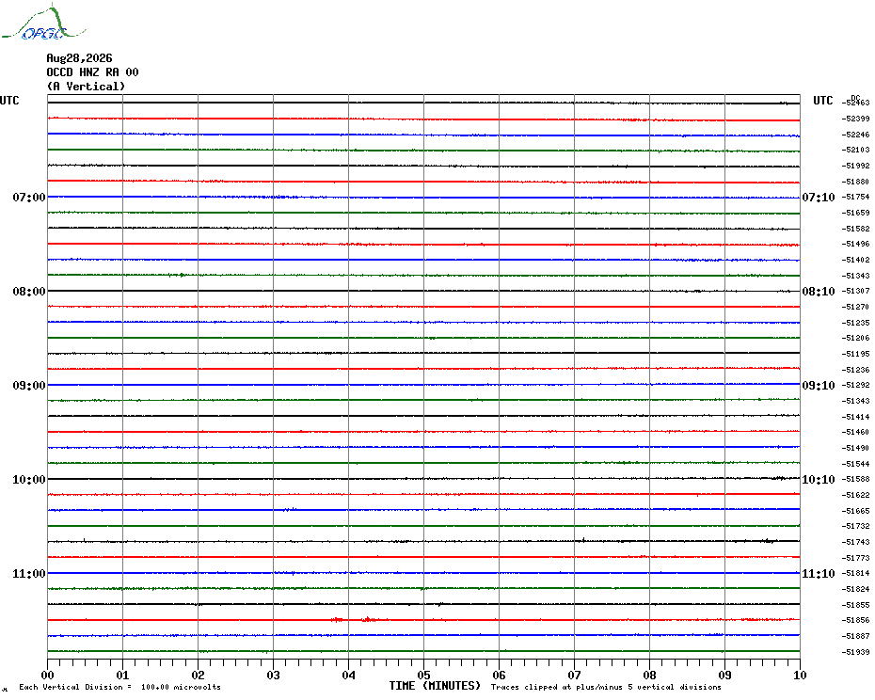This screenshot has width=875, height=700.
Task: Click the DC offset value -51460
Action: coord(856,432)
